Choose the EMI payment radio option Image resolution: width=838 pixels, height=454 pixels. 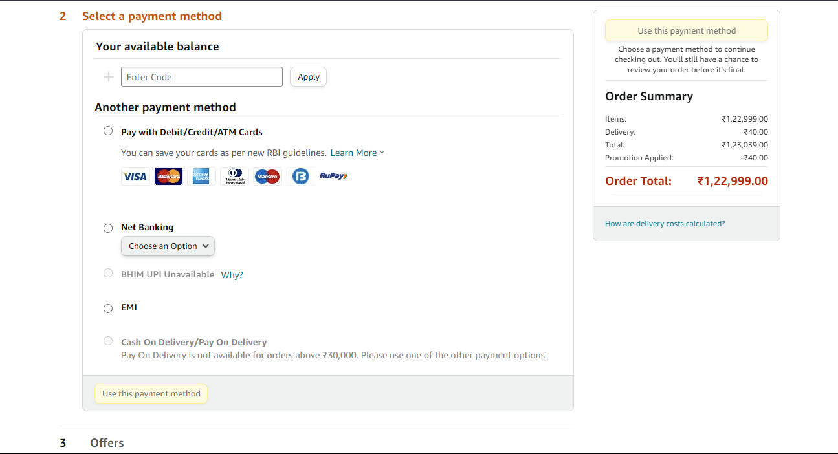pos(108,308)
